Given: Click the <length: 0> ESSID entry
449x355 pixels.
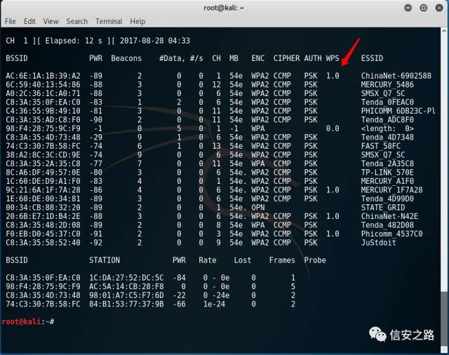Looking at the screenshot, I should coord(387,128).
